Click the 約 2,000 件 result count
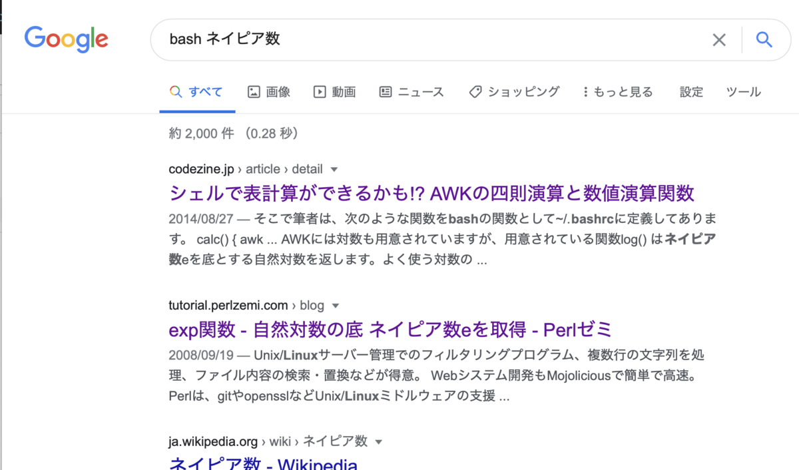The image size is (799, 470). pos(202,133)
